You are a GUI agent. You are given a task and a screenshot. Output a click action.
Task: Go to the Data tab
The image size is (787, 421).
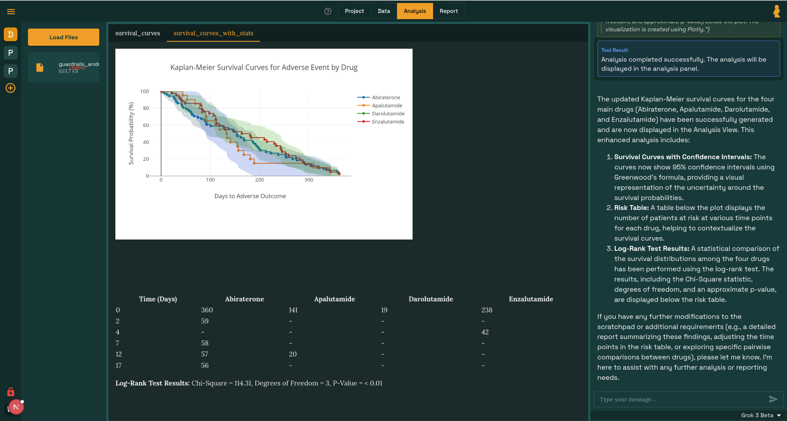point(384,11)
